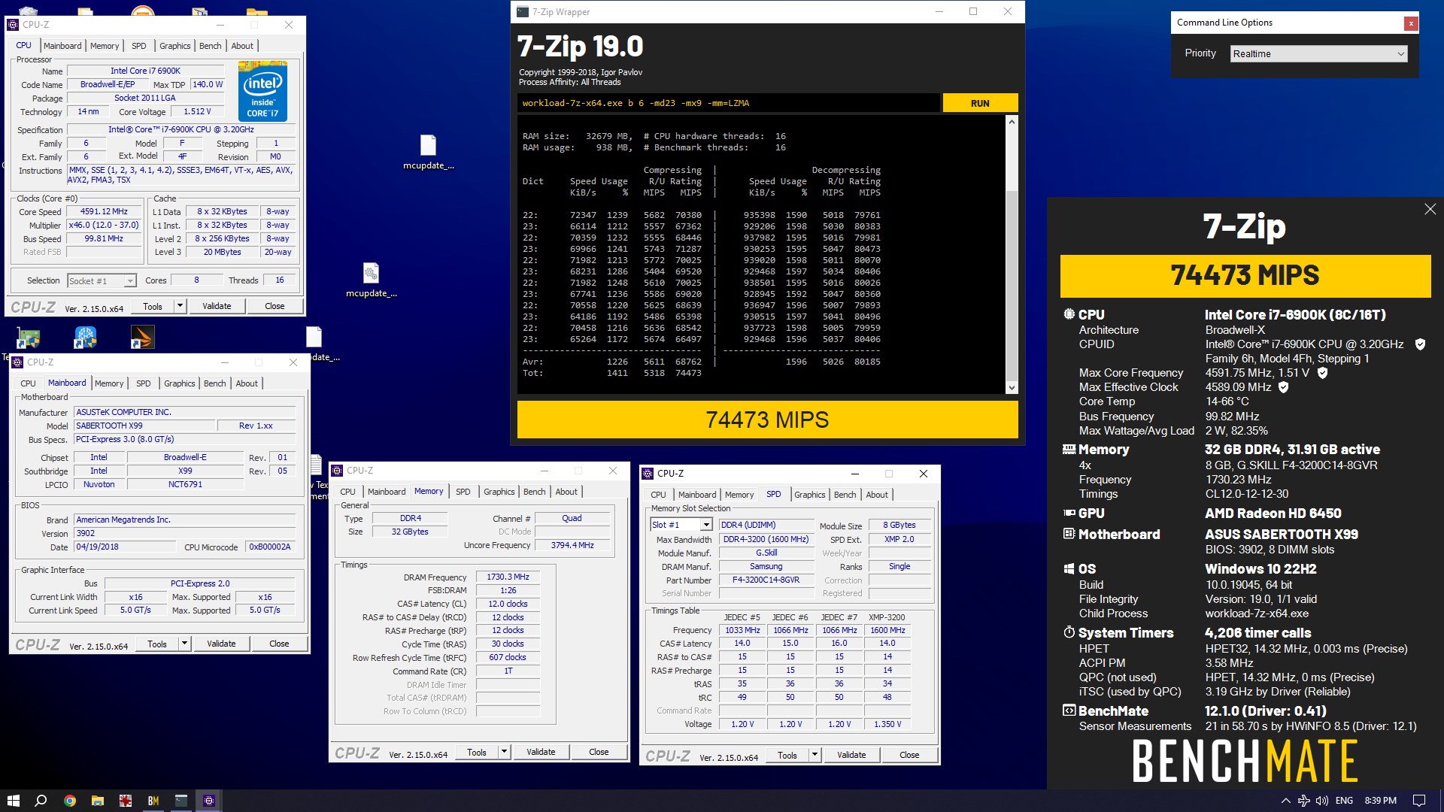Show hidden tray icons chevron
This screenshot has height=812, width=1444.
pos(1285,801)
